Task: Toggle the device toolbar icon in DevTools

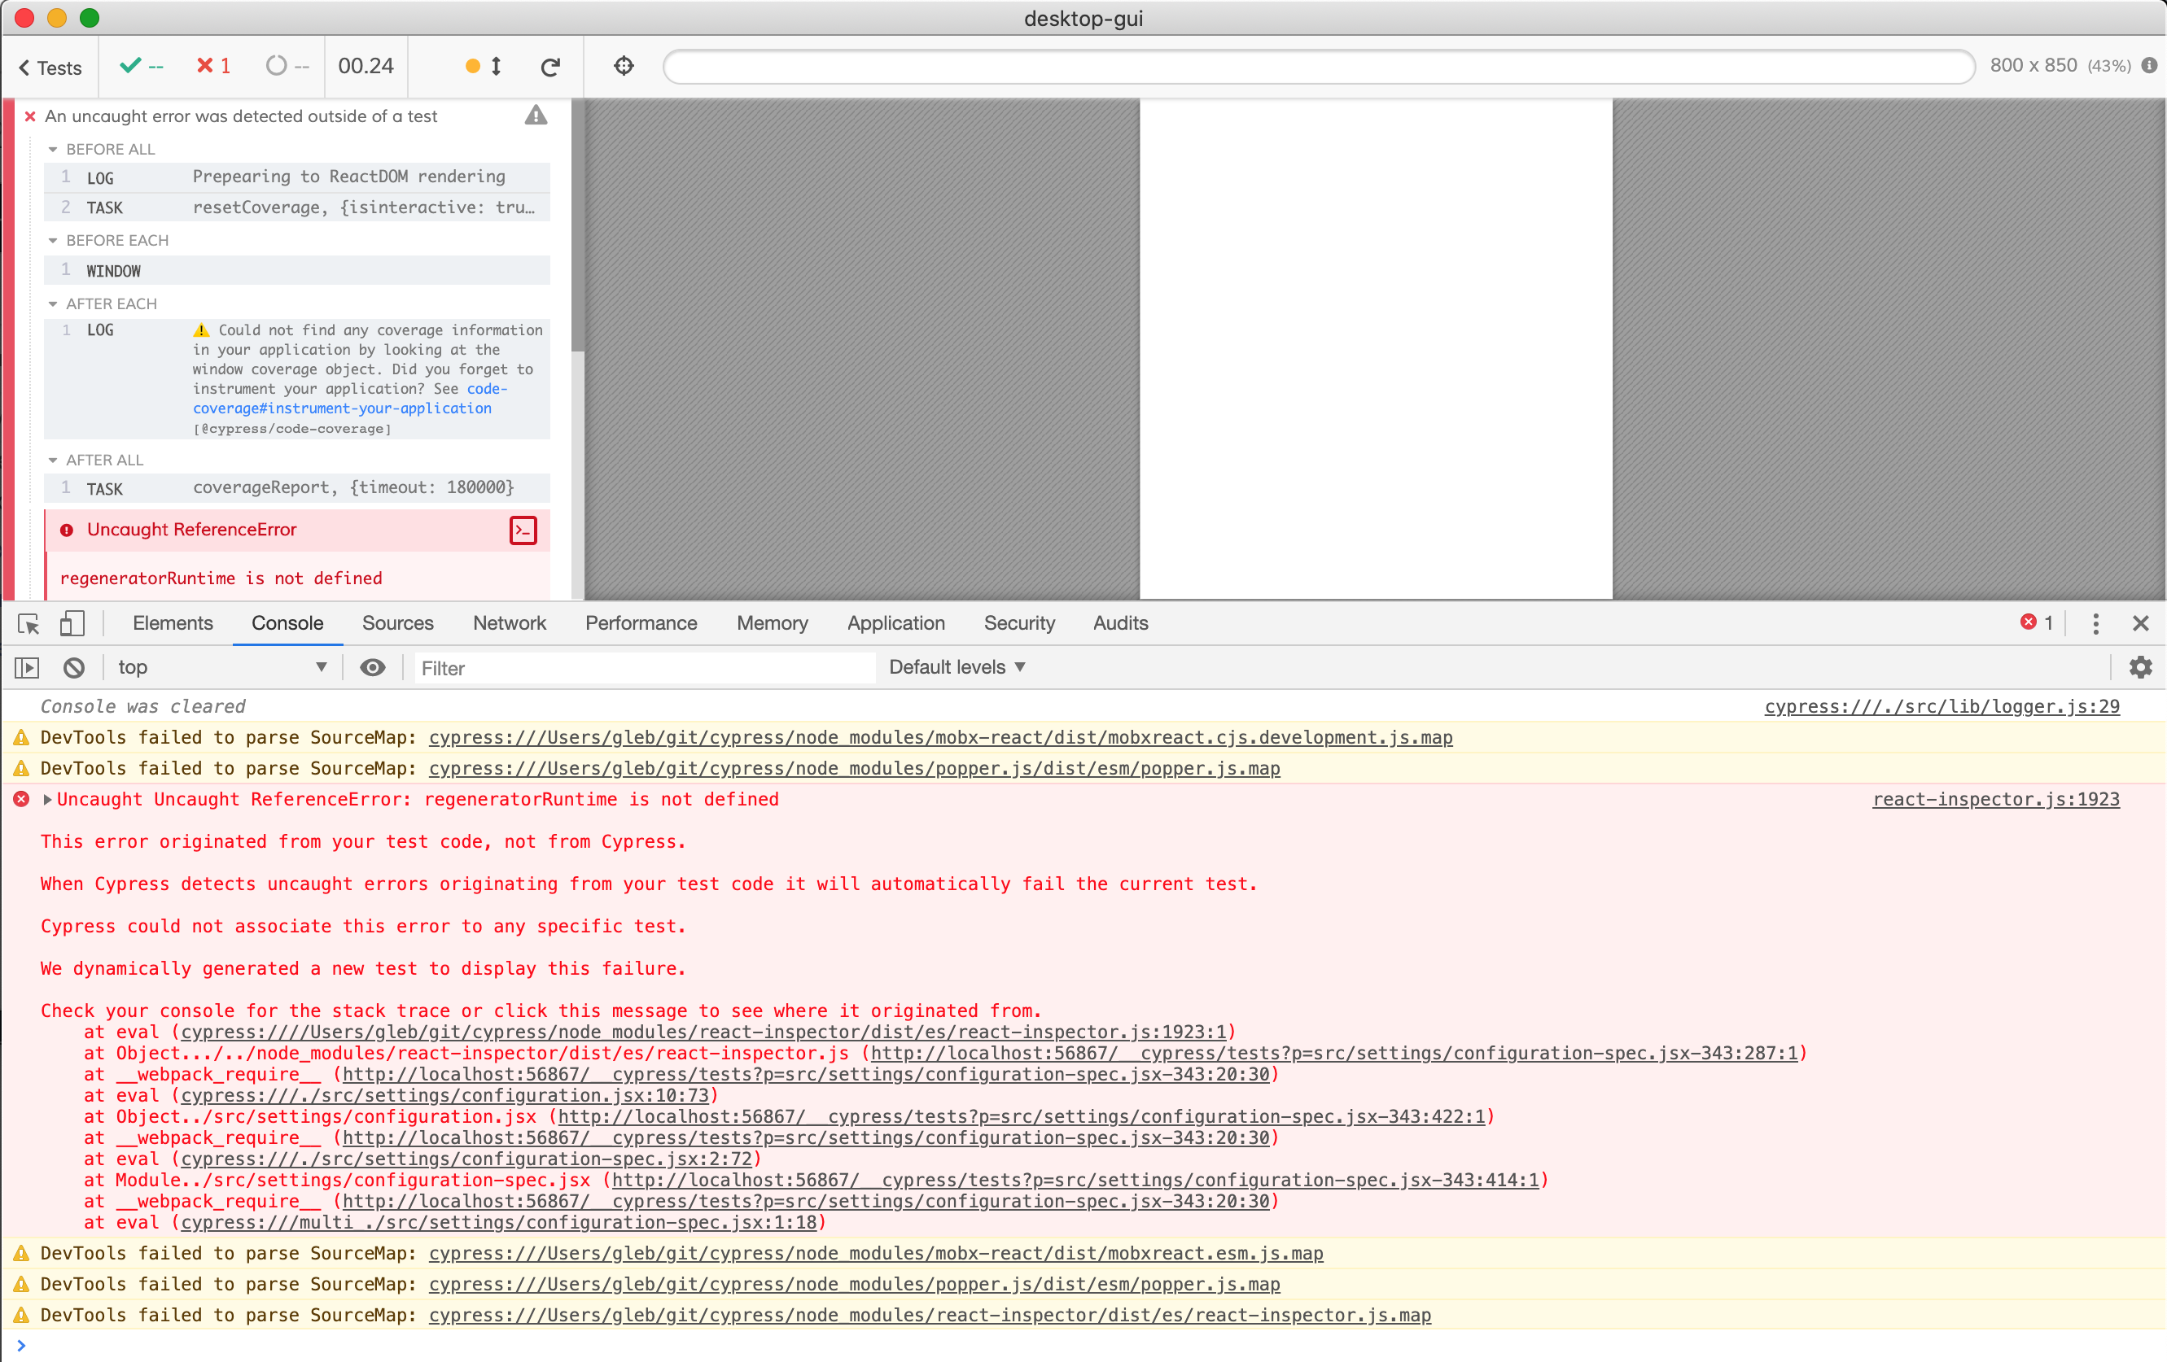Action: (x=72, y=622)
